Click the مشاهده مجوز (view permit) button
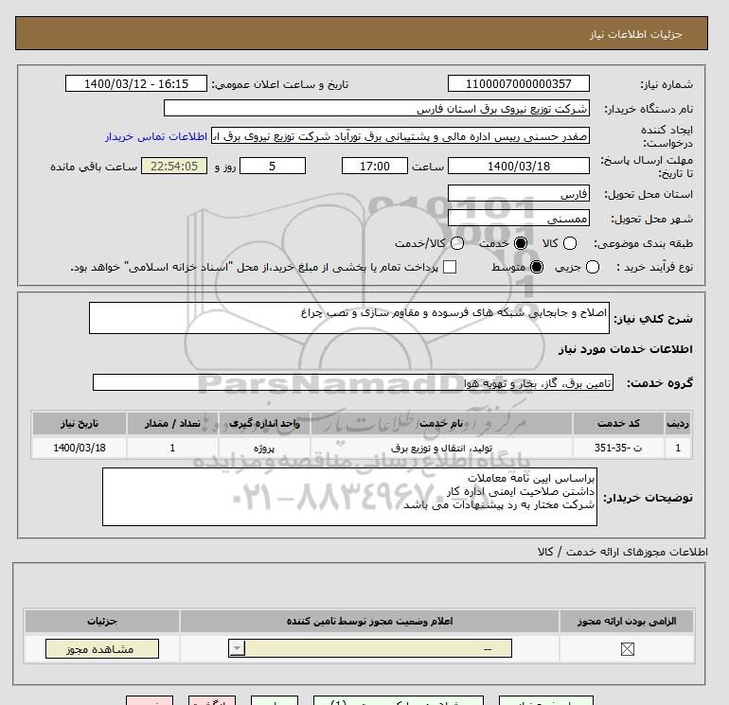729x705 pixels. click(102, 649)
